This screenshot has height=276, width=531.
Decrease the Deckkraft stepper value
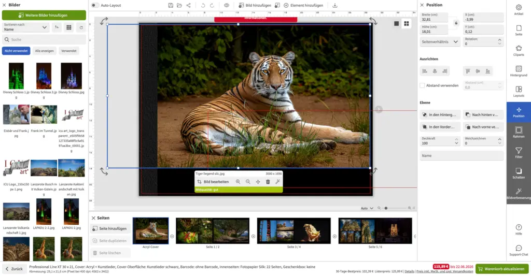pyautogui.click(x=456, y=143)
